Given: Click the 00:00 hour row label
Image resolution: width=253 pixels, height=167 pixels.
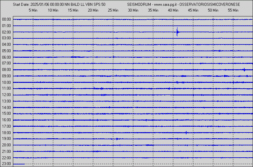Looking at the screenshot, I should pos(6,19).
